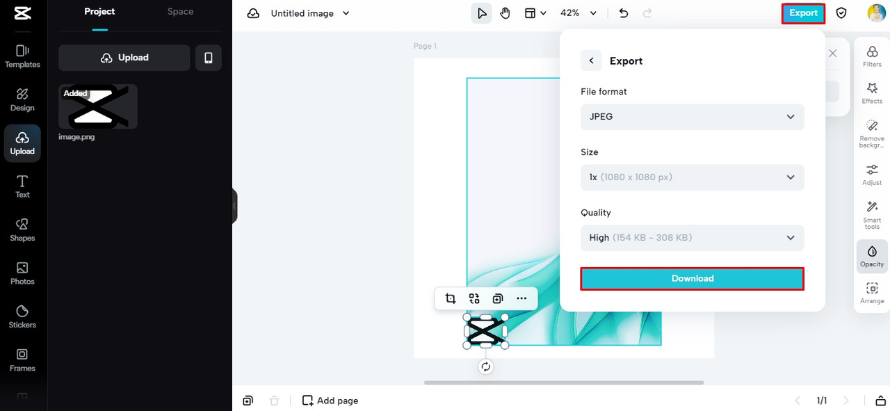Open the Templates sidebar panel
This screenshot has width=890, height=411.
22,56
